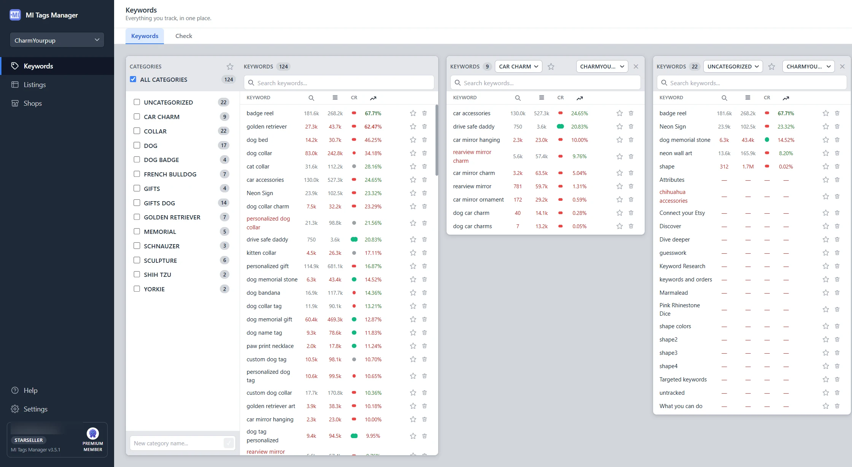Click the MI Tags Manager logo

[15, 15]
